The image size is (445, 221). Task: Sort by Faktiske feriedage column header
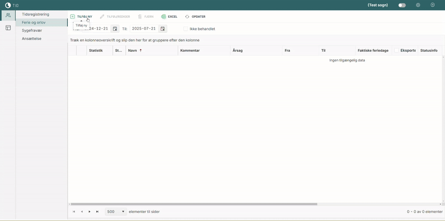click(373, 50)
